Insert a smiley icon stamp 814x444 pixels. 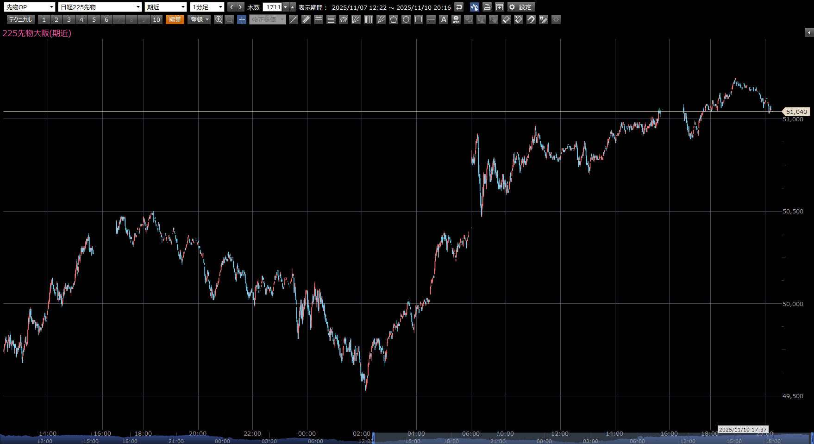(456, 19)
